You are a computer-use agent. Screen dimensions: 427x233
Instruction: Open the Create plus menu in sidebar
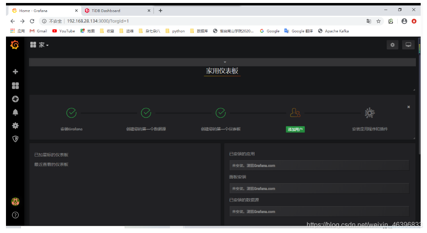click(x=15, y=72)
